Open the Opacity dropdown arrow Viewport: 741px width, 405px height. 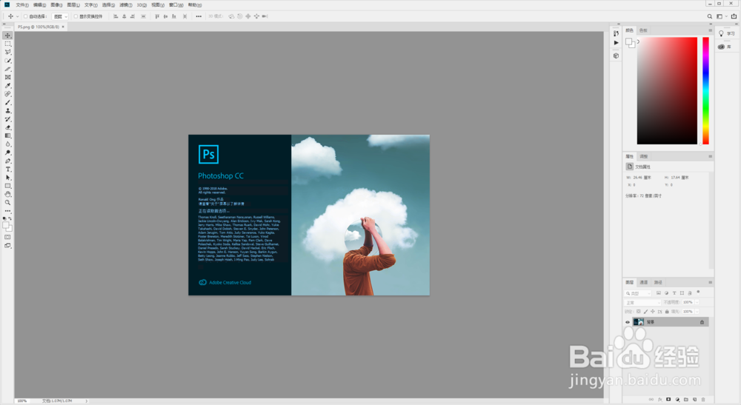[697, 302]
